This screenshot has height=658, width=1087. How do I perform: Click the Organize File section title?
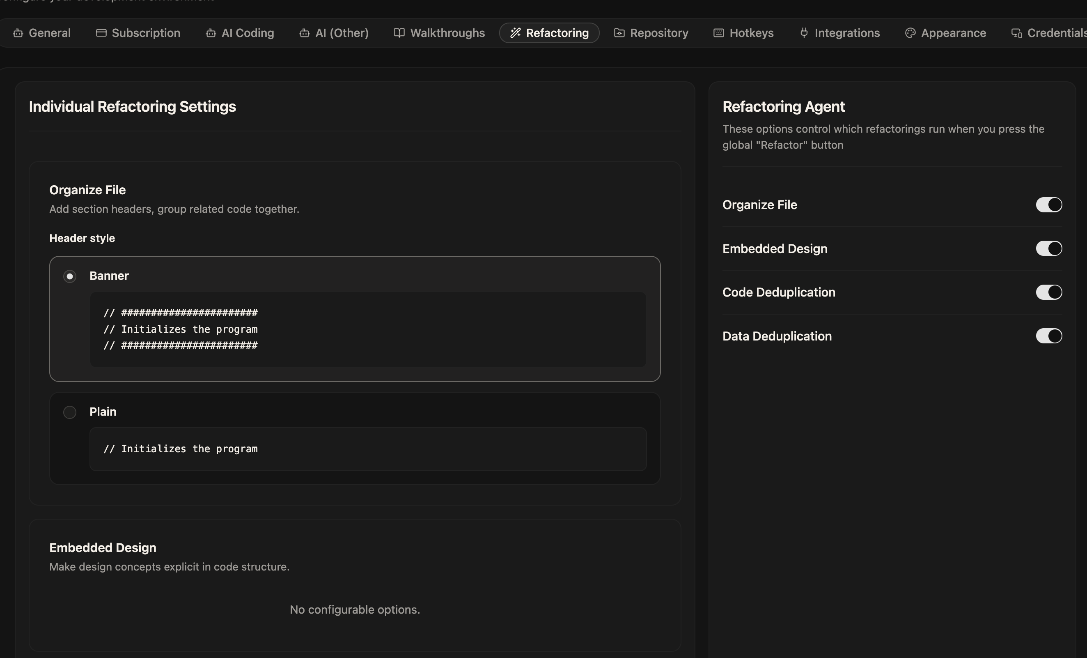87,190
